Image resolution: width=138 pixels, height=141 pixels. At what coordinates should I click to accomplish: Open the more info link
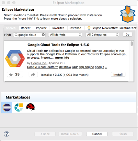(62, 58)
